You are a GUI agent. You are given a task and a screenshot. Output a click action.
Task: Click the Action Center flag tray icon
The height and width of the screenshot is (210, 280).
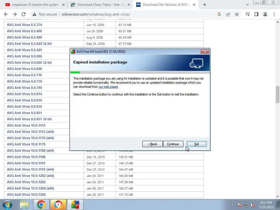click(239, 205)
